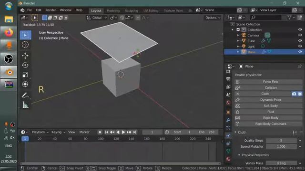Open the Object Constraints tab icon
This screenshot has height=171, width=305.
click(x=228, y=143)
